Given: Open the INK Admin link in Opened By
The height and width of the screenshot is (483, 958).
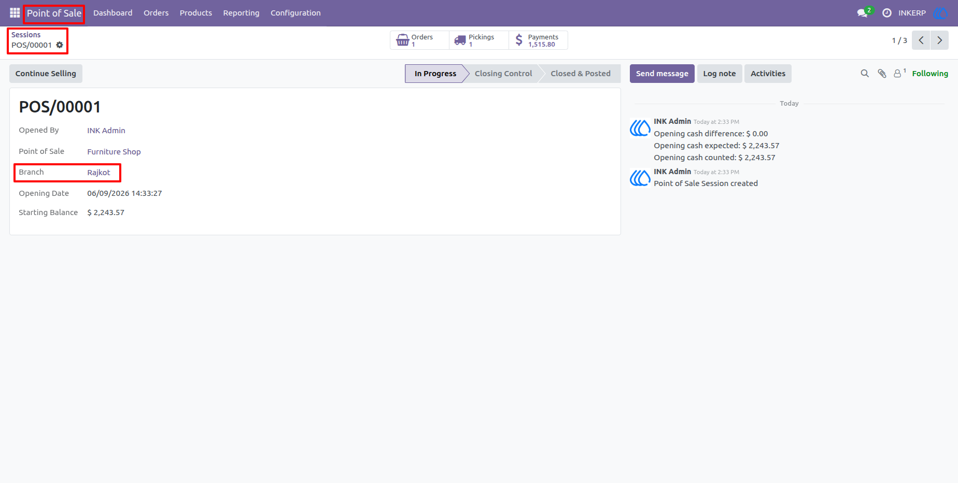Looking at the screenshot, I should click(x=106, y=131).
